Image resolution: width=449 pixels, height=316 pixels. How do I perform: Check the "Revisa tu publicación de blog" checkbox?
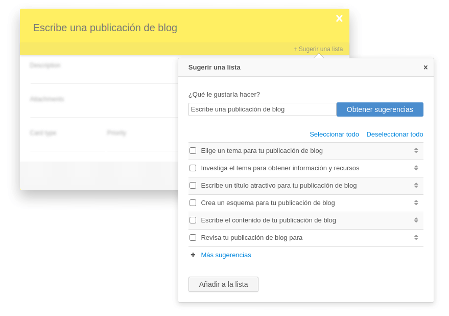coord(193,237)
